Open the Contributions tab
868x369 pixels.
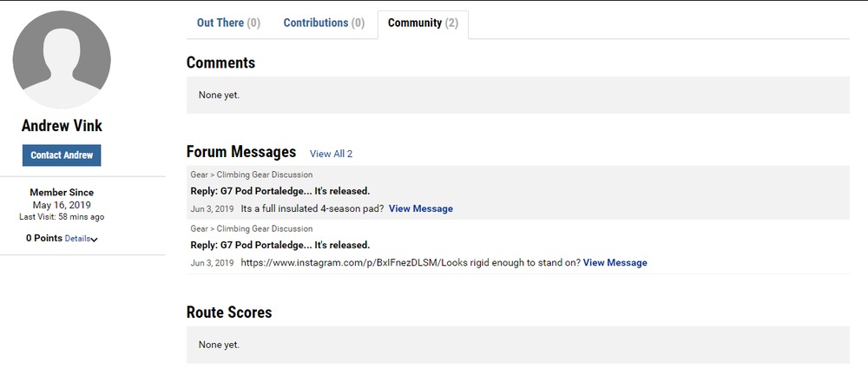[324, 23]
